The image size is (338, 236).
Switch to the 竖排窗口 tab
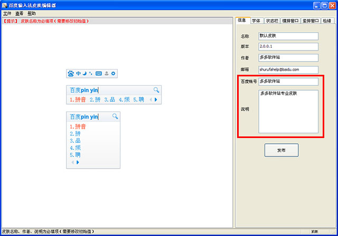tap(311, 21)
